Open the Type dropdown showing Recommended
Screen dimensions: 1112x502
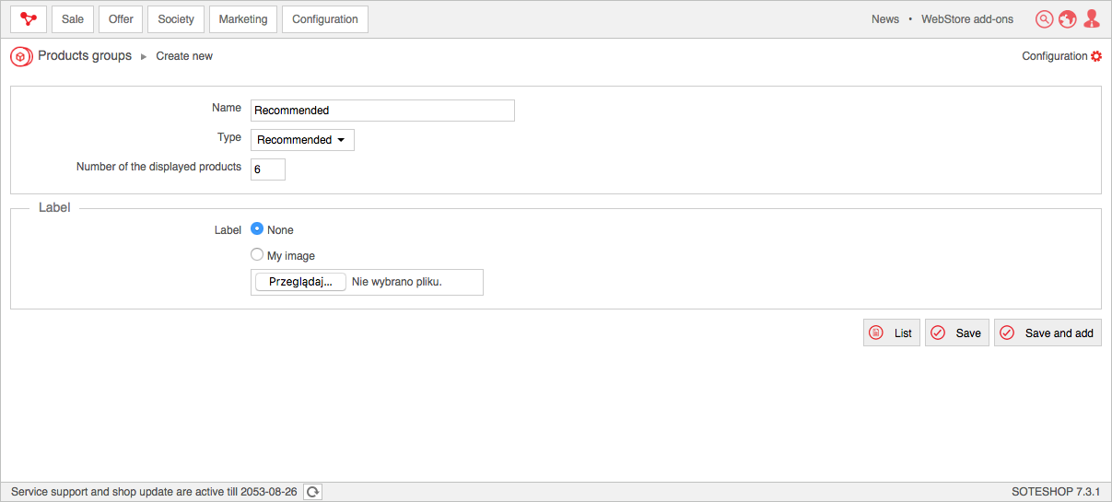click(302, 140)
